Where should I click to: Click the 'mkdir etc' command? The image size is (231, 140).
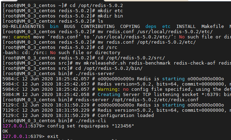pyautogui.click(x=110, y=11)
